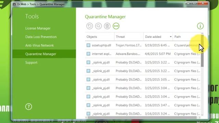Open Support in sidebar

point(31,63)
